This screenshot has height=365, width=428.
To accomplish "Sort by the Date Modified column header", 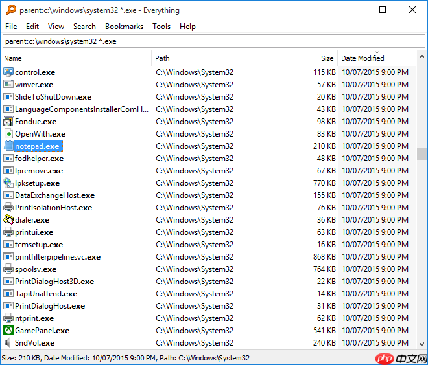I will [377, 58].
